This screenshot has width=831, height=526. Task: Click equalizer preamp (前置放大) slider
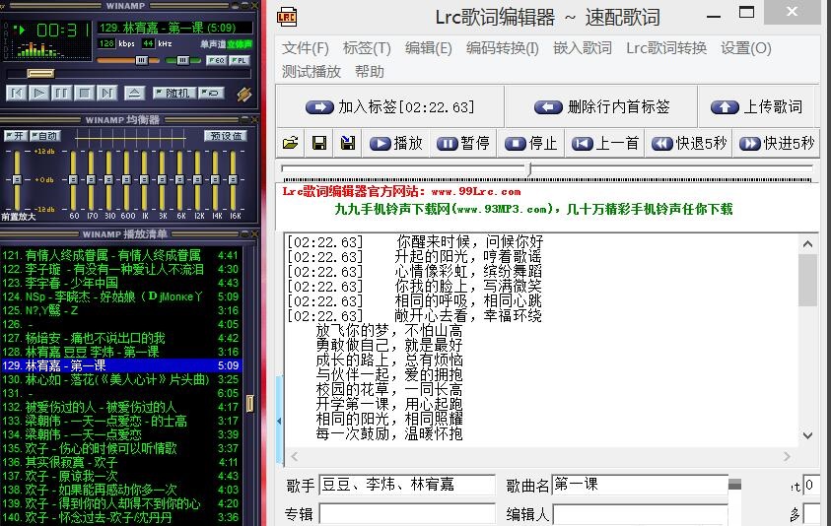click(17, 180)
